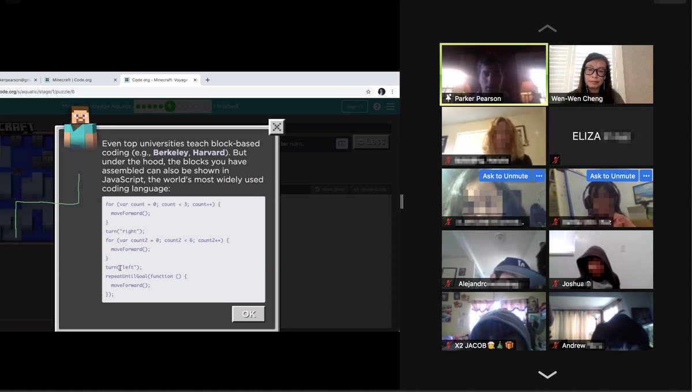Click the Minecraft Steve character icon
This screenshot has height=392, width=692.
(x=80, y=128)
